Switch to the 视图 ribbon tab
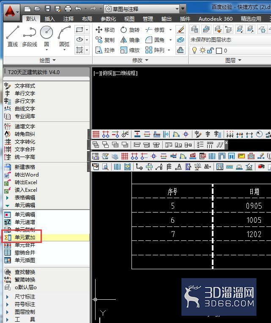The width and height of the screenshot is (271, 323). coord(129,19)
